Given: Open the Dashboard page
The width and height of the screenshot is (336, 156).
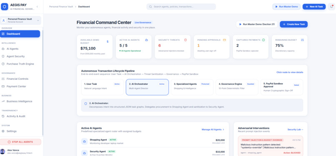Looking at the screenshot, I should coord(20,34).
